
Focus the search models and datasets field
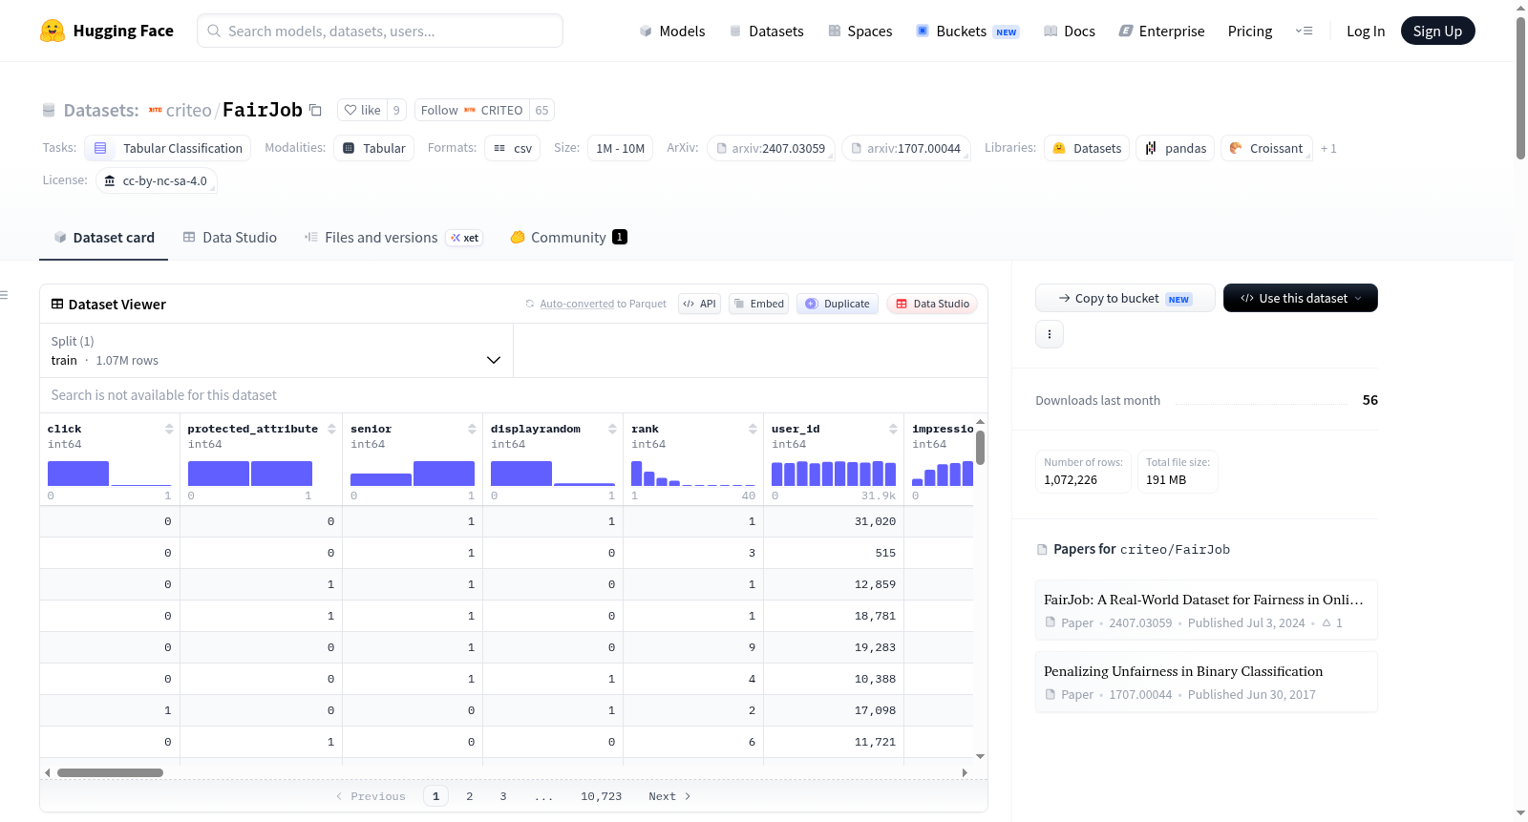tap(380, 31)
